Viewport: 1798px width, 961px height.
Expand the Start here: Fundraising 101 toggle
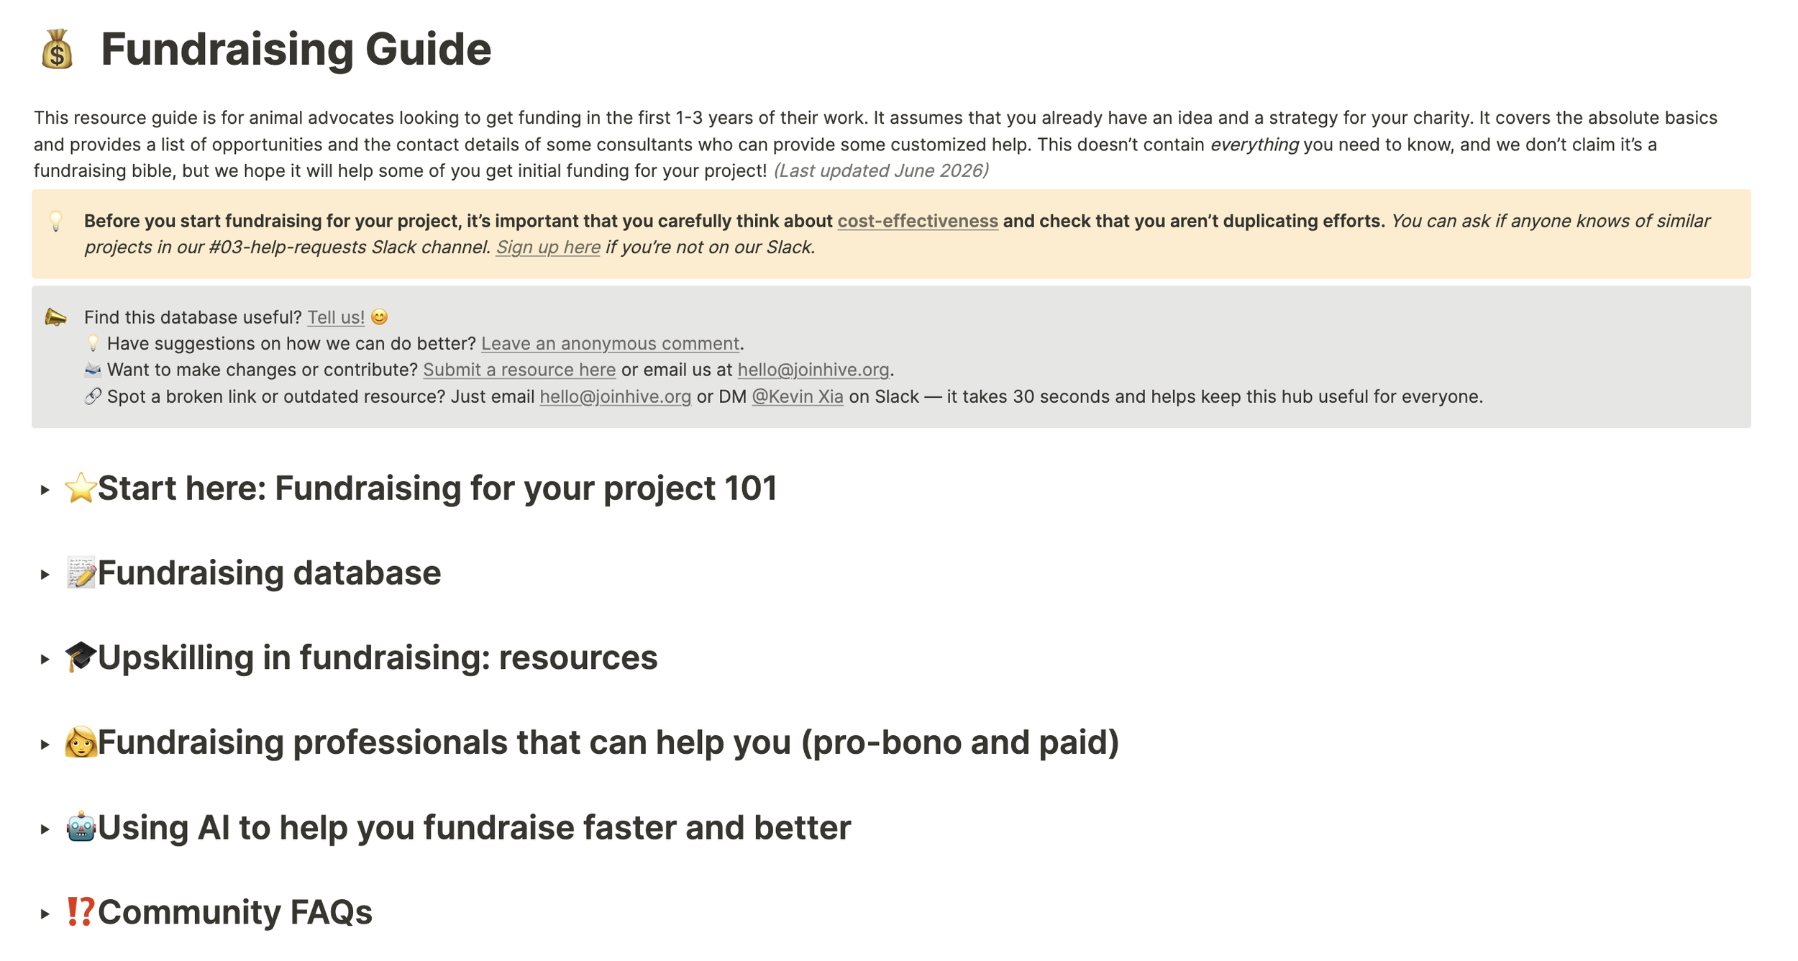45,490
